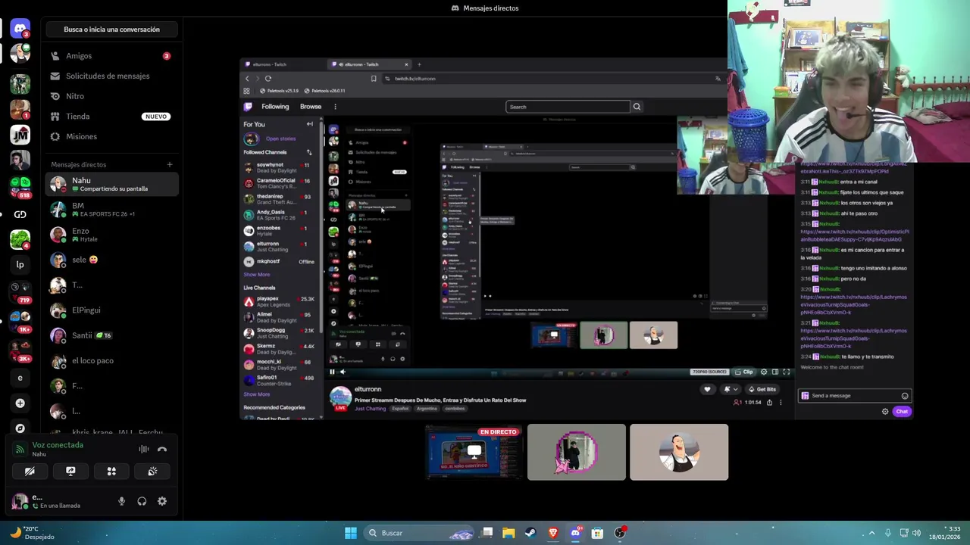Open volume control in system tray
Viewport: 970px width, 545px height.
tap(916, 533)
